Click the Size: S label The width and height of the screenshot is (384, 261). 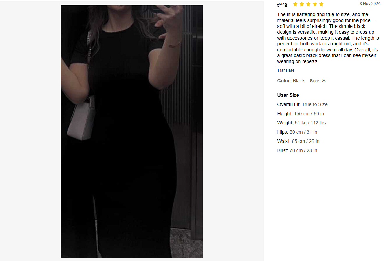click(318, 81)
